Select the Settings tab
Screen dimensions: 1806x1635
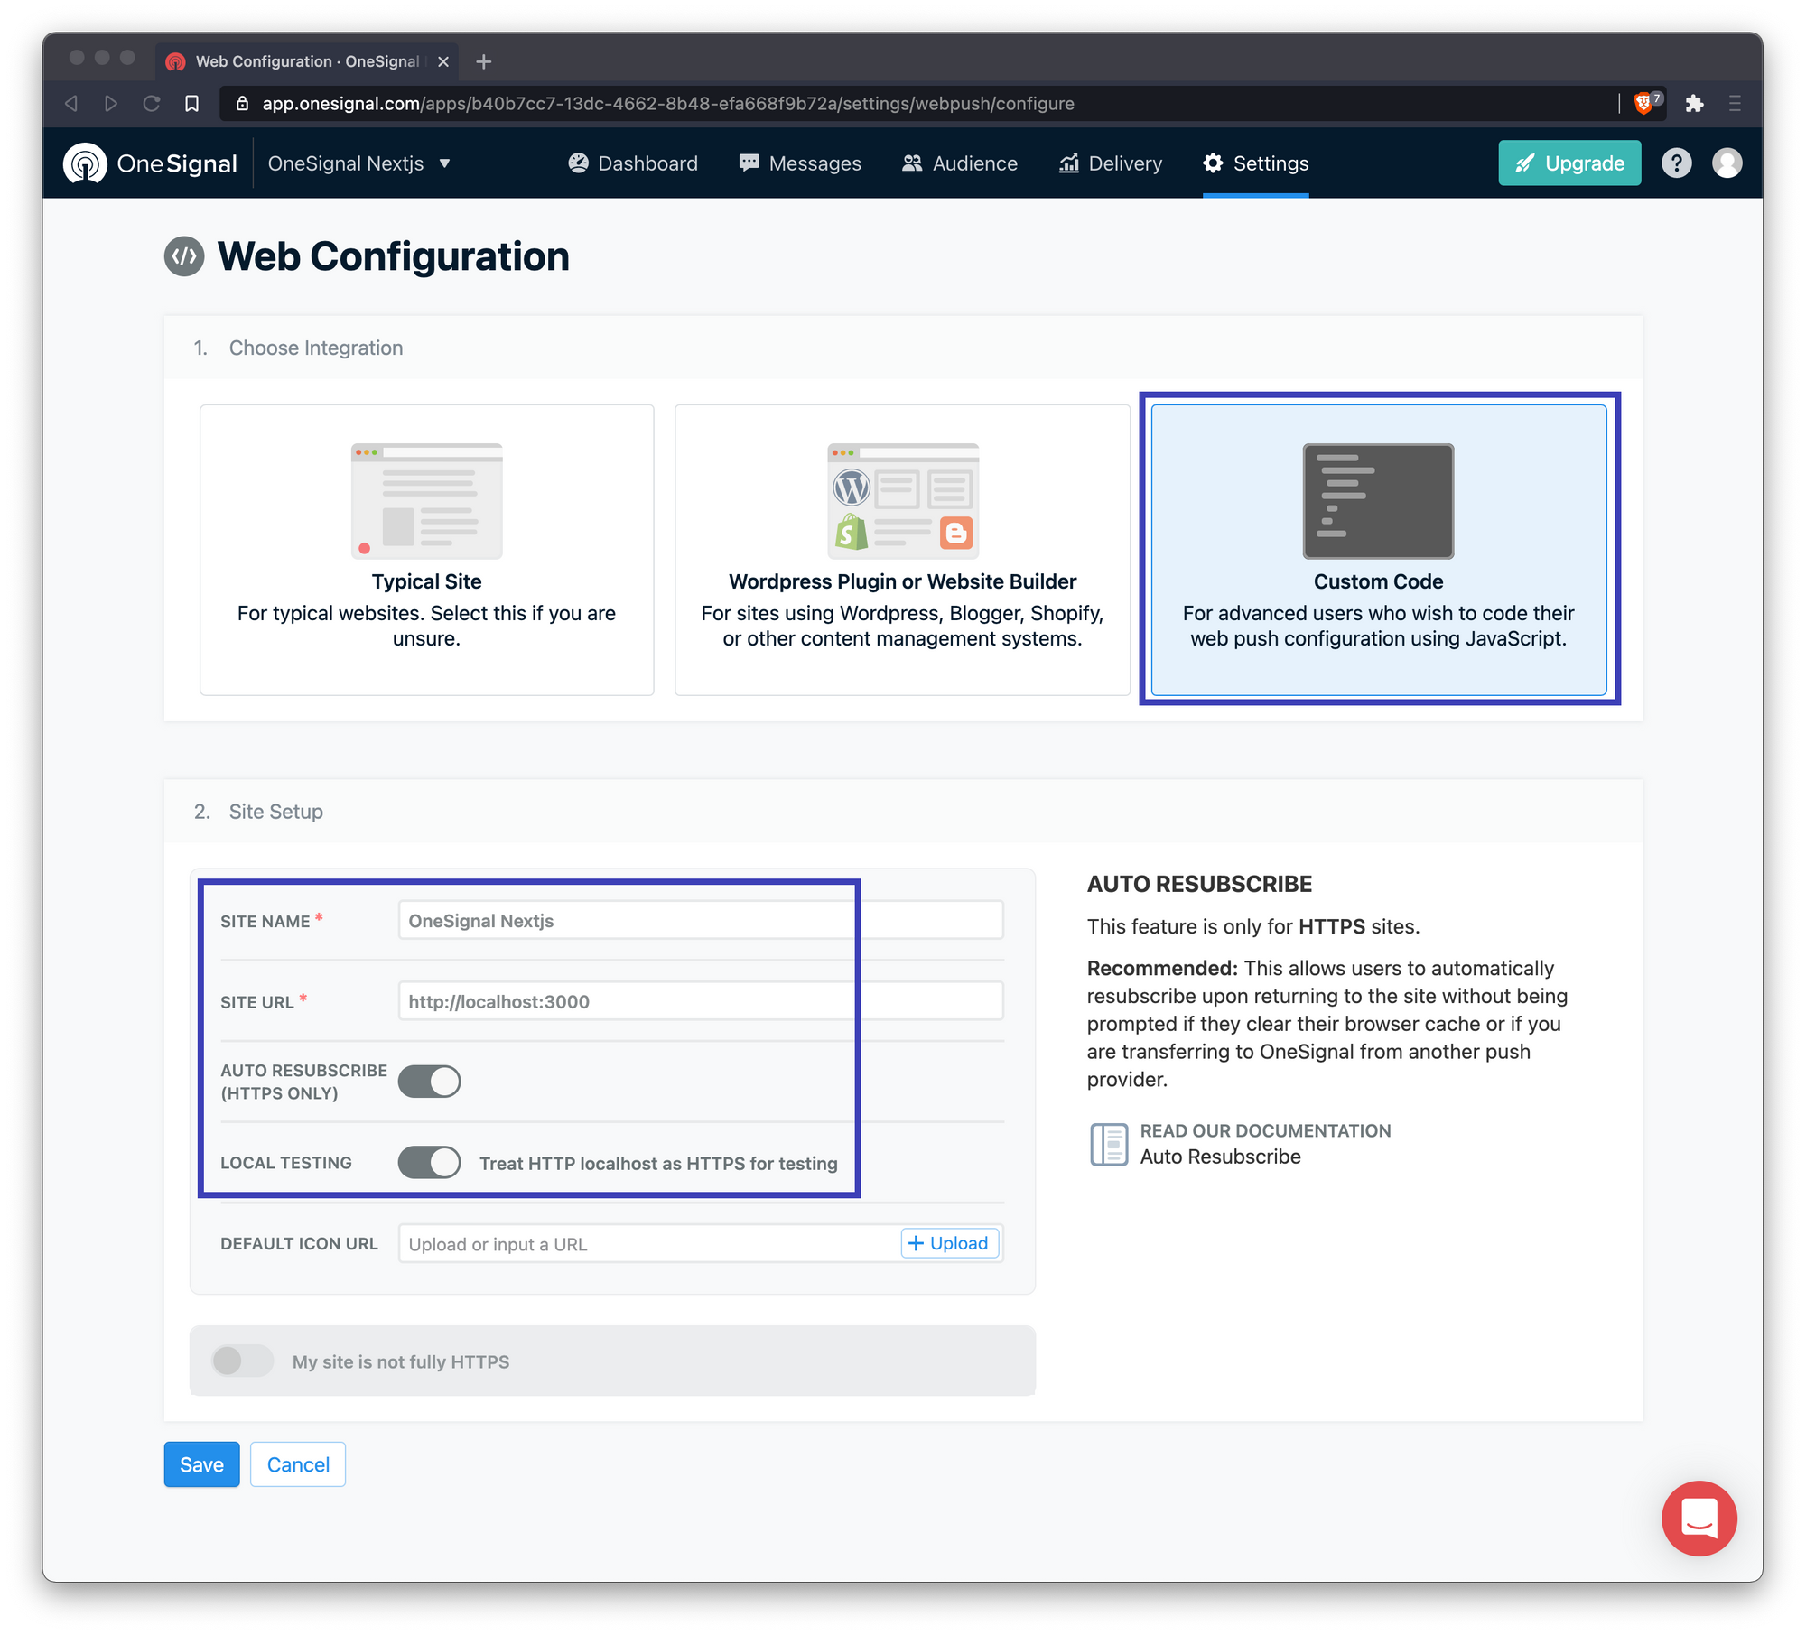pos(1255,163)
